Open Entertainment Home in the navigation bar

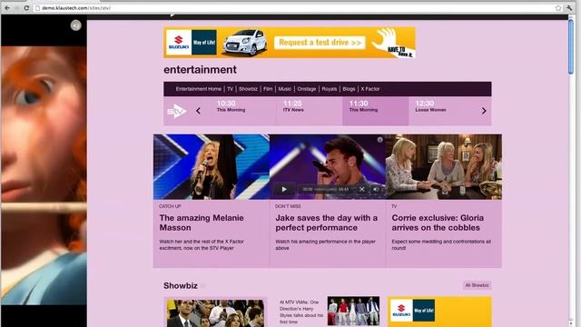point(198,89)
